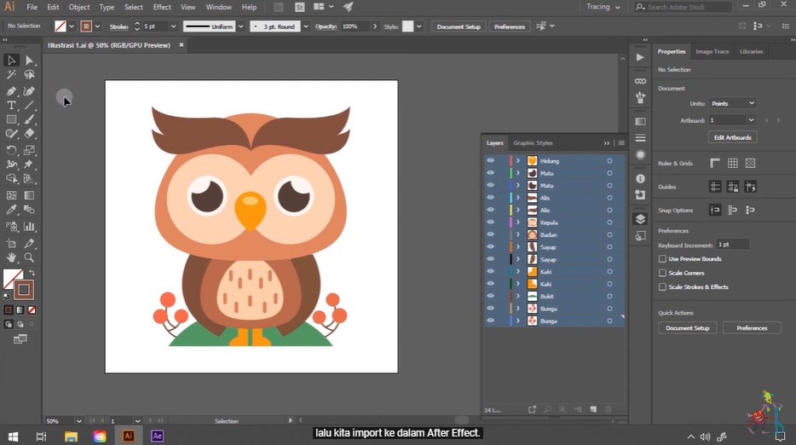Image resolution: width=796 pixels, height=445 pixels.
Task: Open the Effect menu
Action: click(162, 7)
